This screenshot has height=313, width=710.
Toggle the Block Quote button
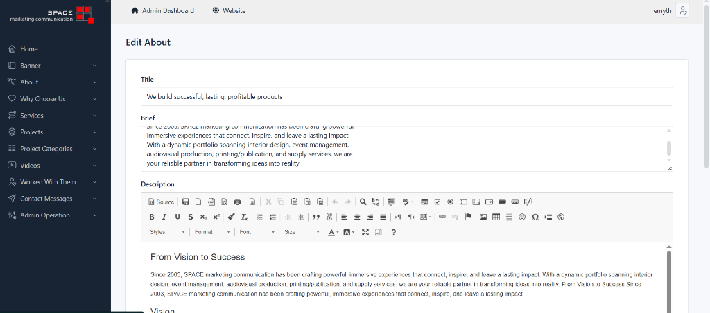(x=316, y=217)
